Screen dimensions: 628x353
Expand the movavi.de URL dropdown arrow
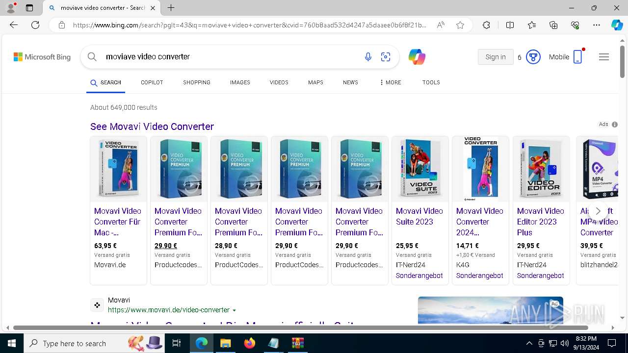point(234,310)
